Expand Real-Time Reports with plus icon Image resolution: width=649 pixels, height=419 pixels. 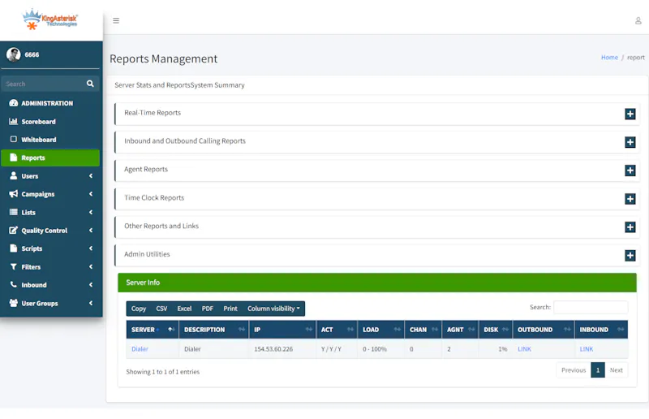pyautogui.click(x=630, y=114)
